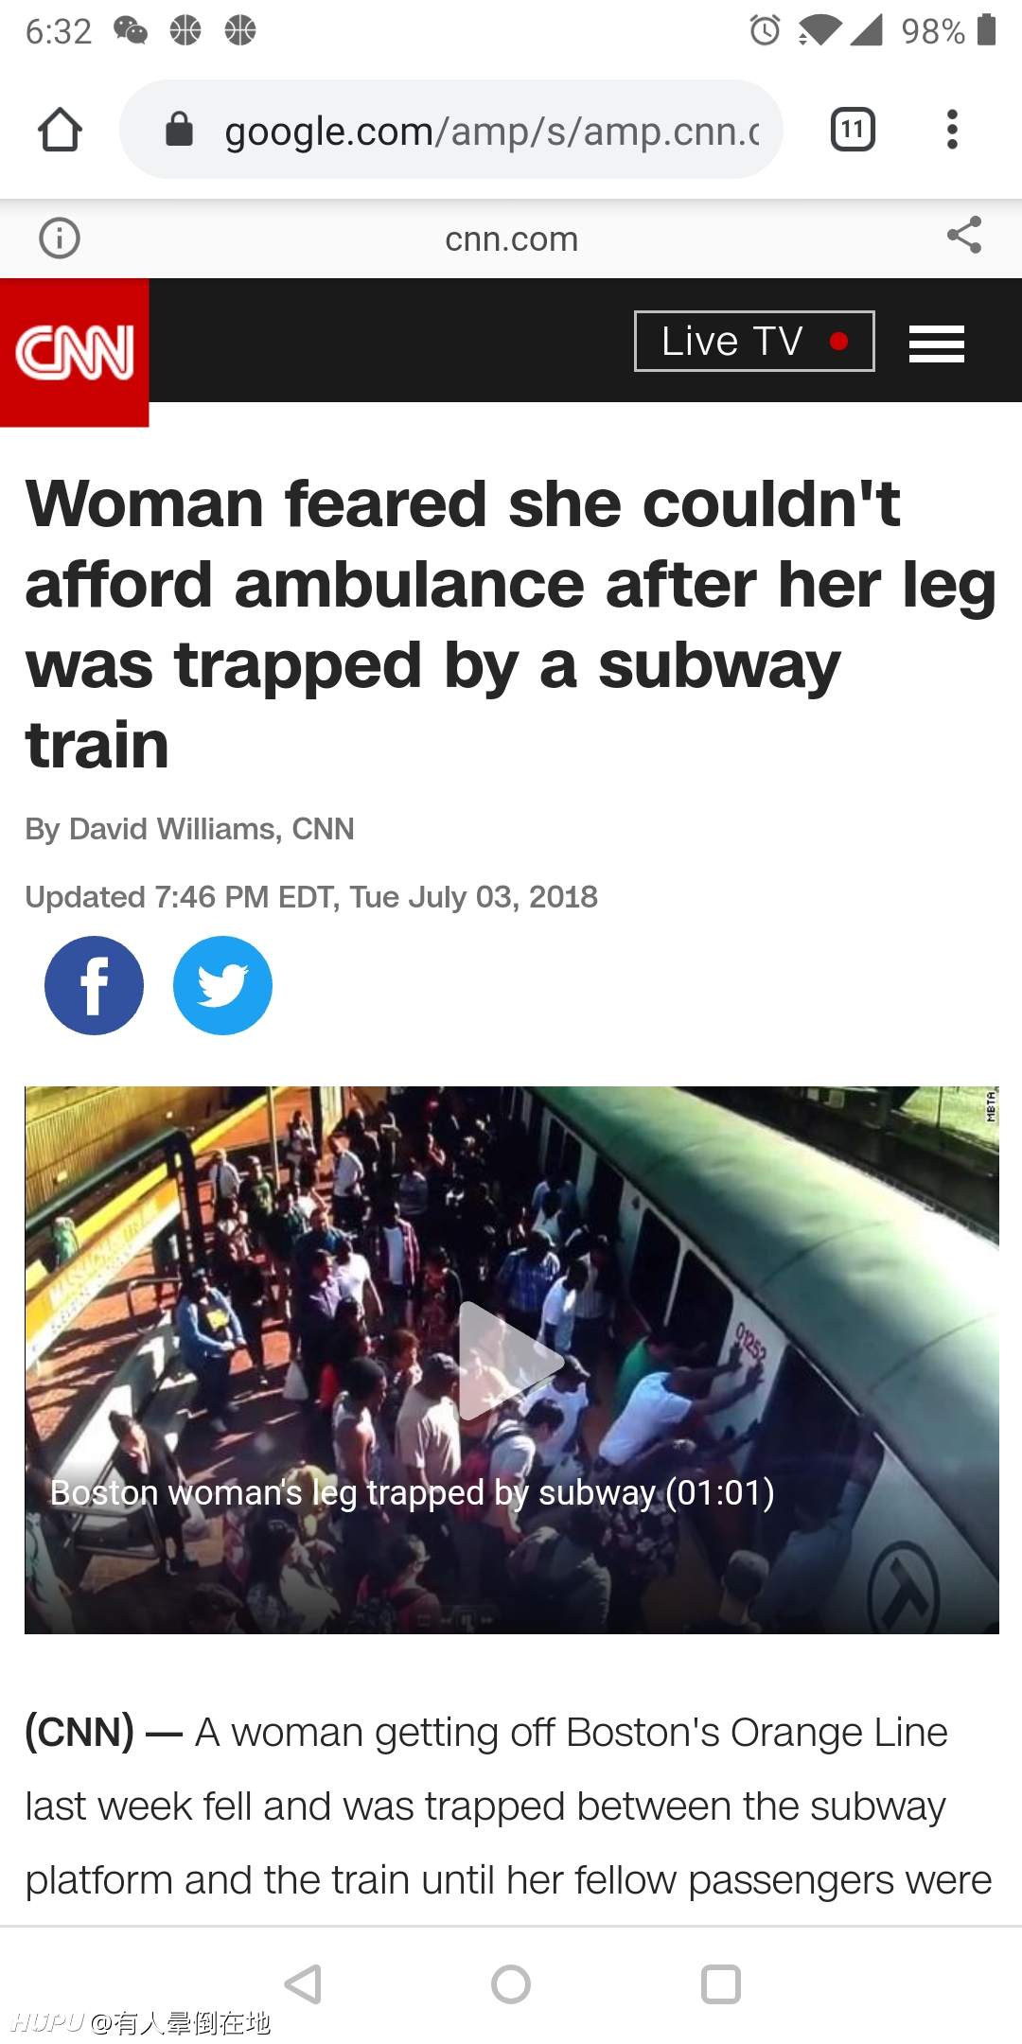Tap the cnn.com domain label
Image resolution: width=1022 pixels, height=2044 pixels.
coord(511,238)
